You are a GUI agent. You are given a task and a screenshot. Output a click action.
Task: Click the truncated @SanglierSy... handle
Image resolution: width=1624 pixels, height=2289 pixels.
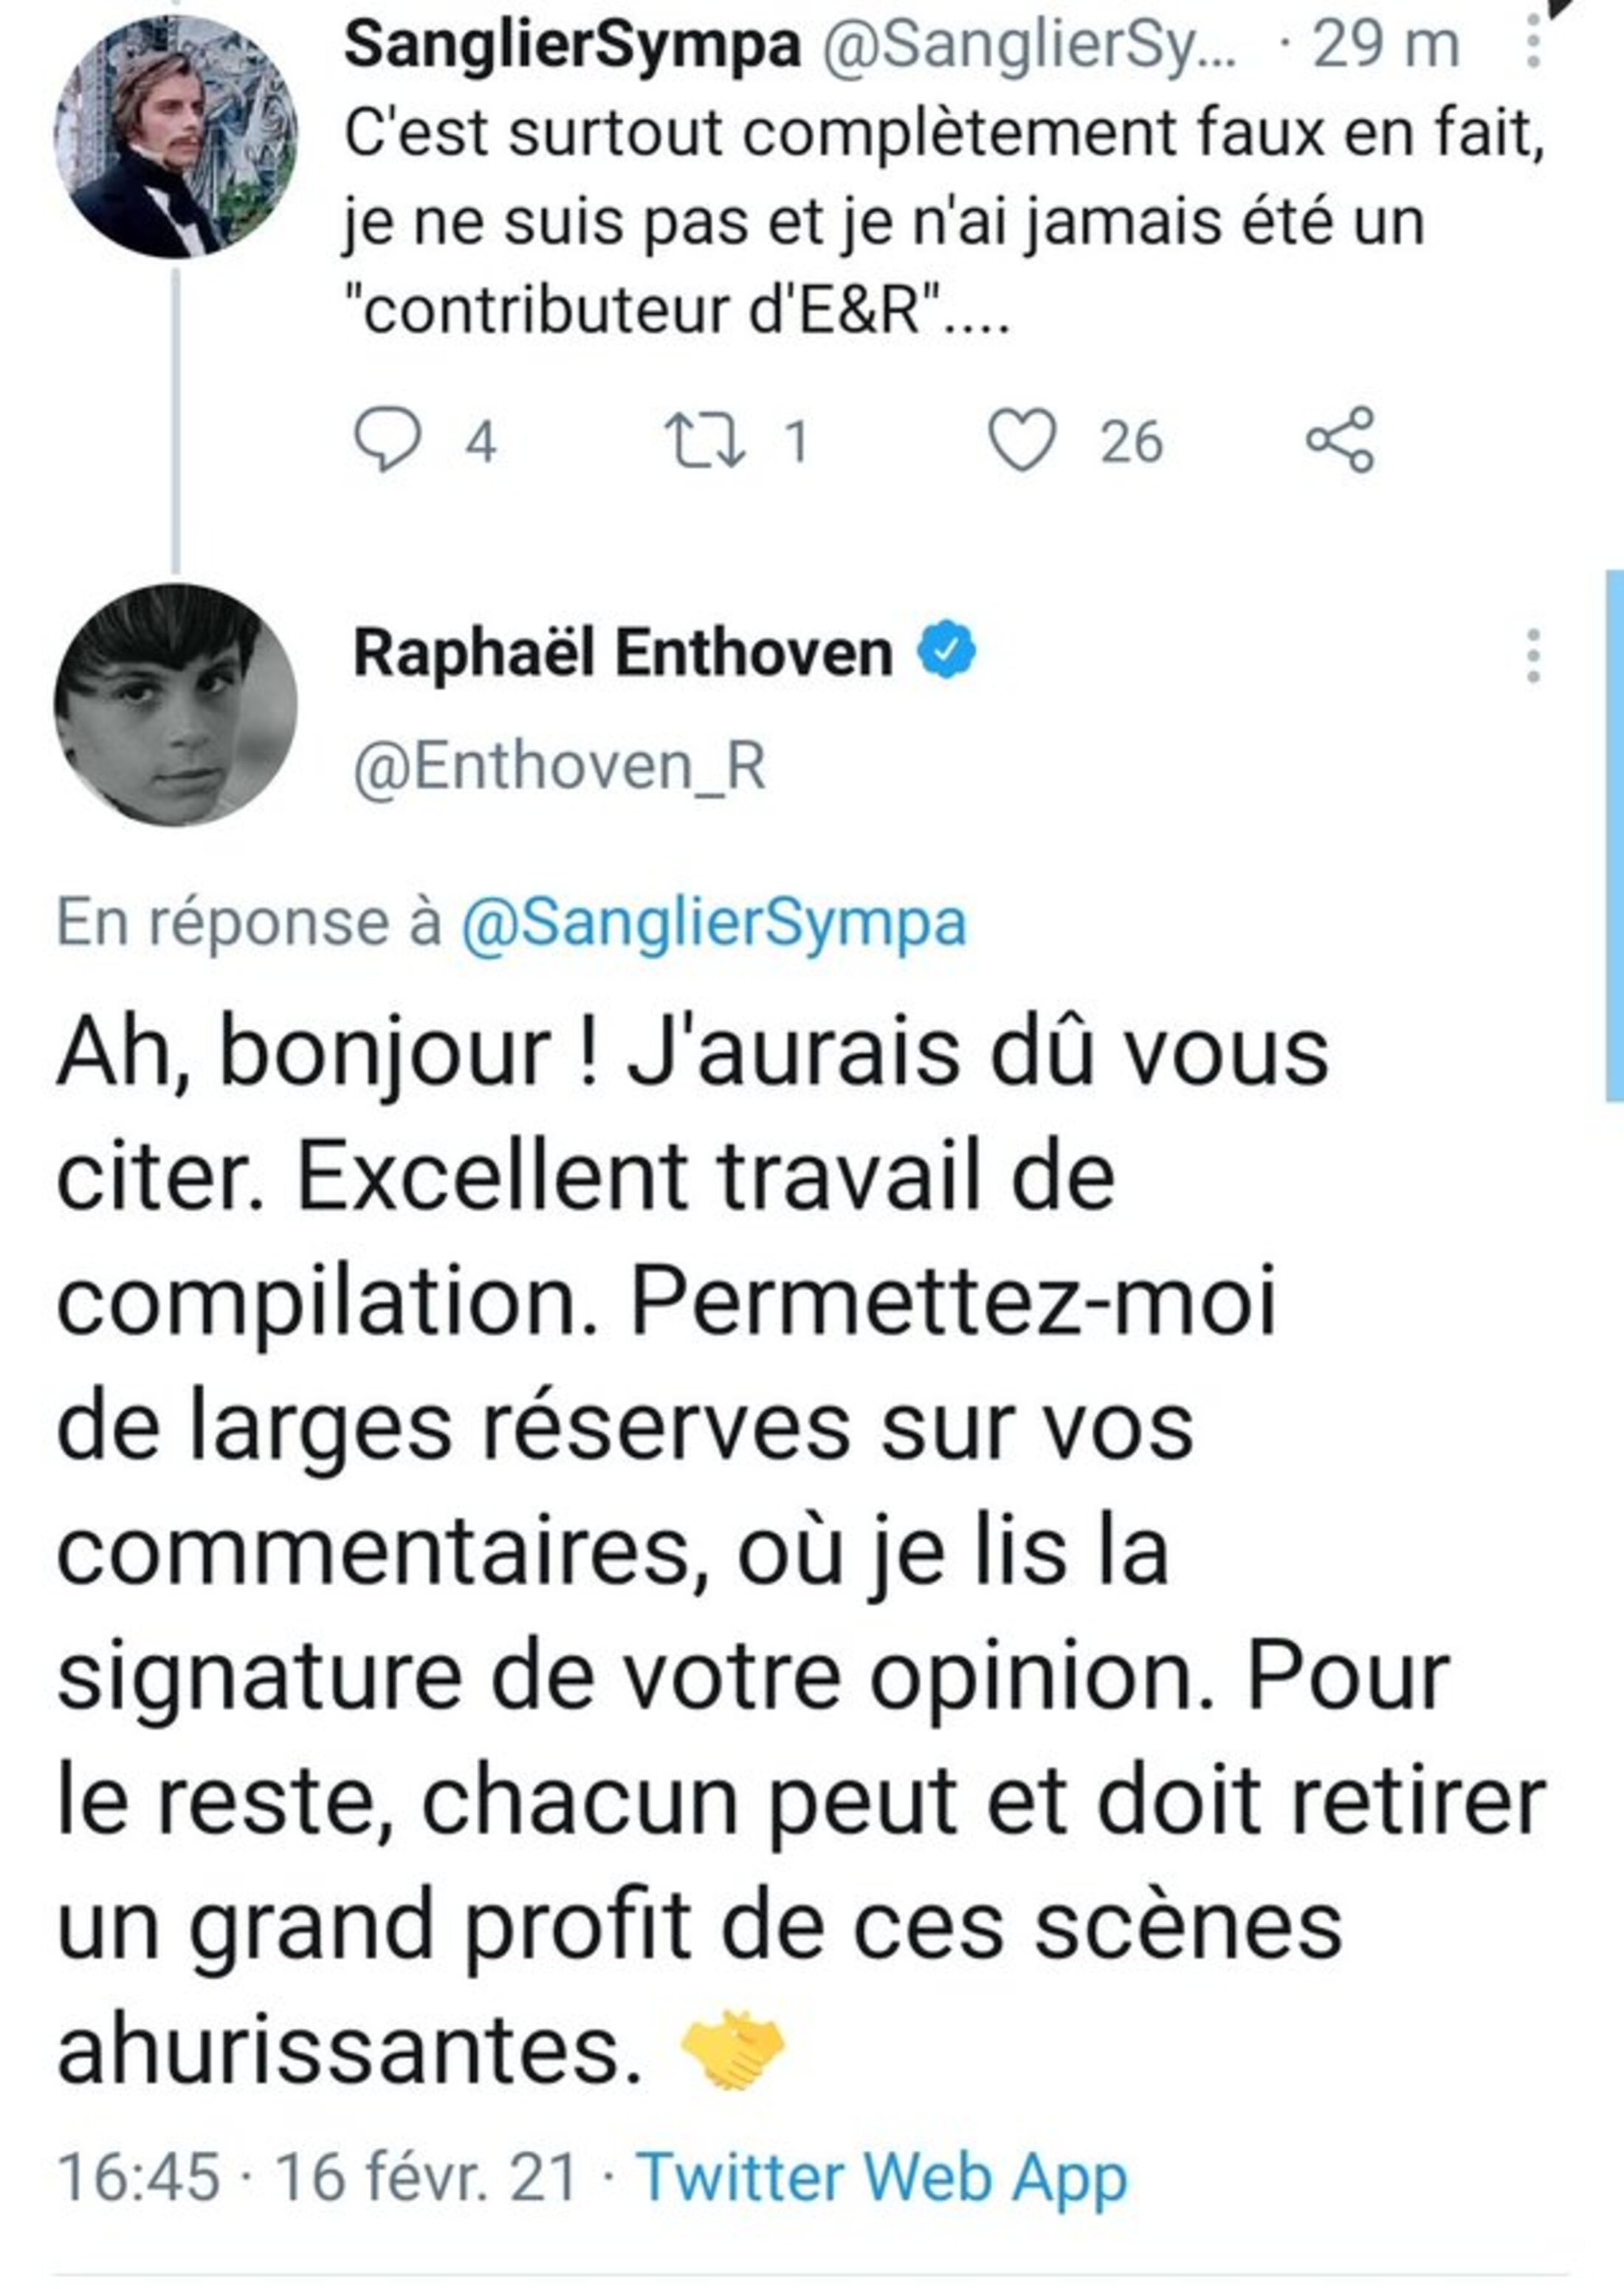tap(1028, 46)
